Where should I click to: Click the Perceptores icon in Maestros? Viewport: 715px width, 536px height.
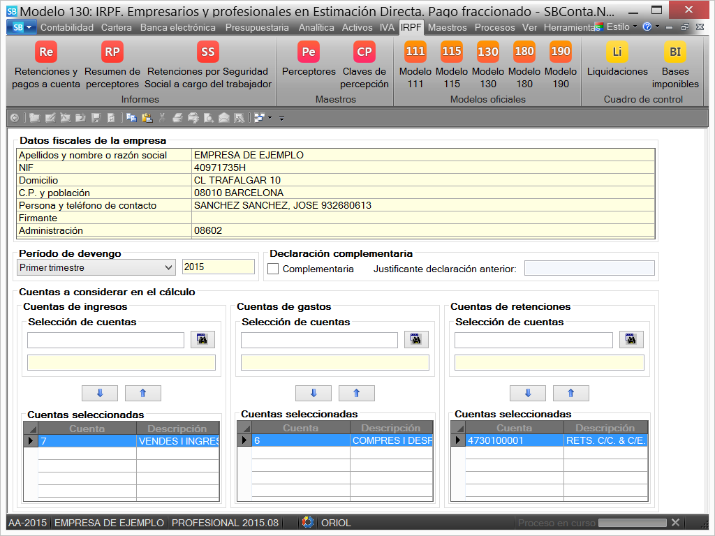point(309,53)
